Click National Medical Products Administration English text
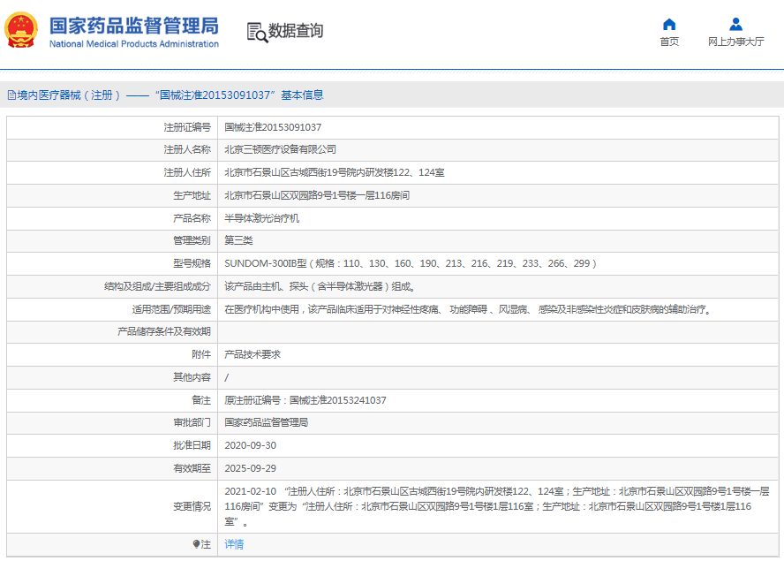Screen dimensions: 784x561 [133, 44]
